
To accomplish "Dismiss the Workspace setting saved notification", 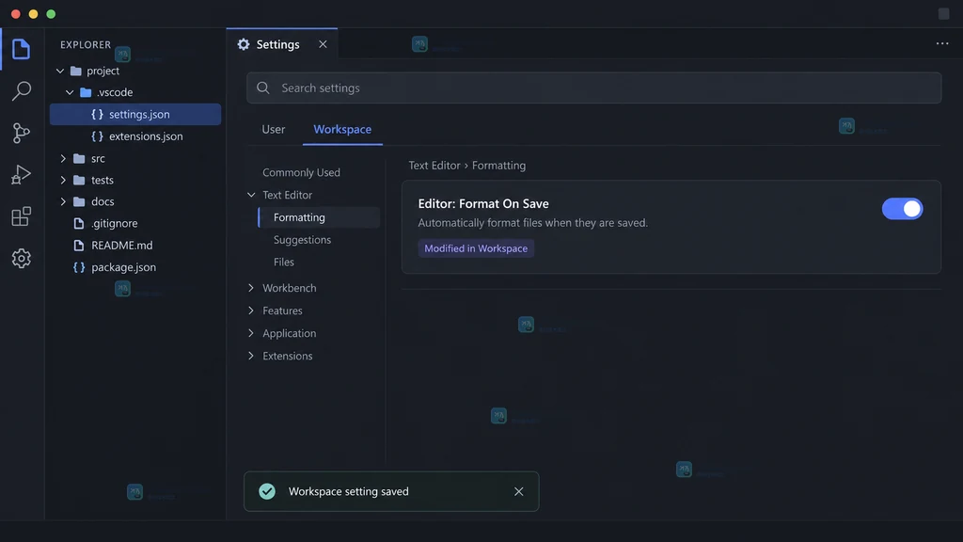I will coord(519,491).
